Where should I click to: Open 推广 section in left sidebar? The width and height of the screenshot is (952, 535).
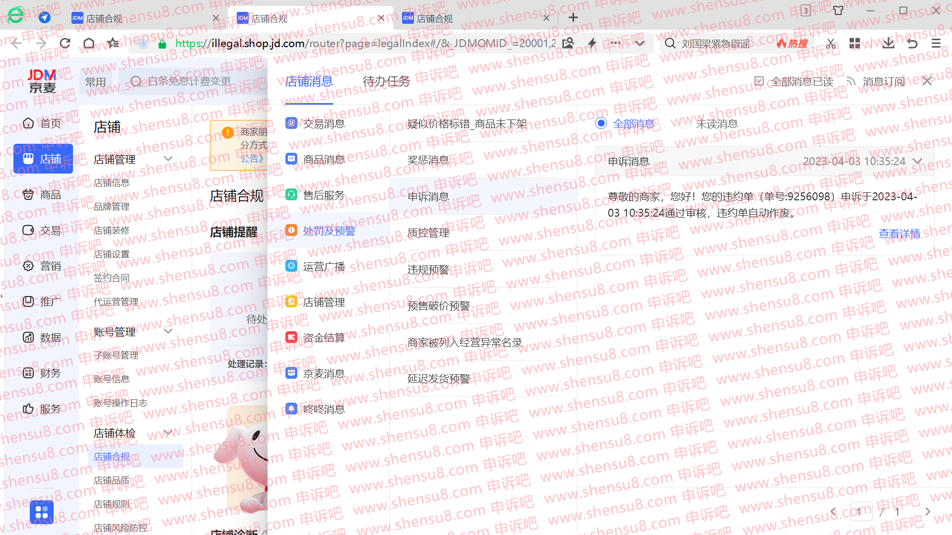pyautogui.click(x=43, y=301)
